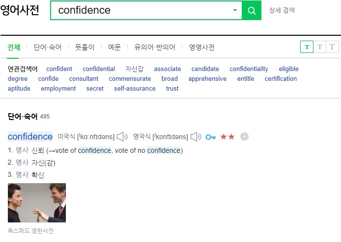Click the blue key icon
This screenshot has width=341, height=242.
211,137
